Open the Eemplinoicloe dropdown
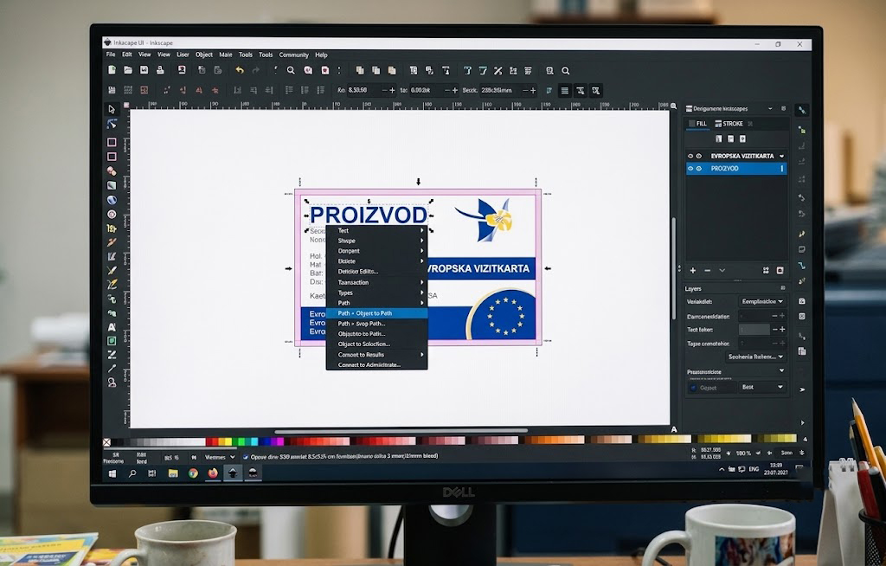The height and width of the screenshot is (566, 886). 762,301
